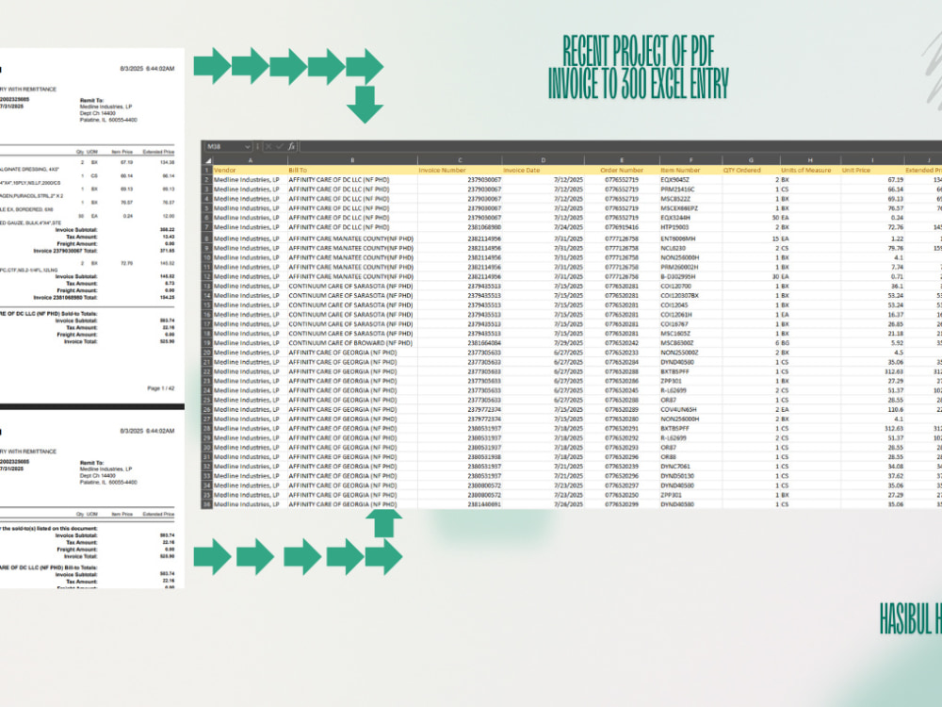Click the 'Bill To' header cell
Viewport: 942px width, 707px height.
352,170
